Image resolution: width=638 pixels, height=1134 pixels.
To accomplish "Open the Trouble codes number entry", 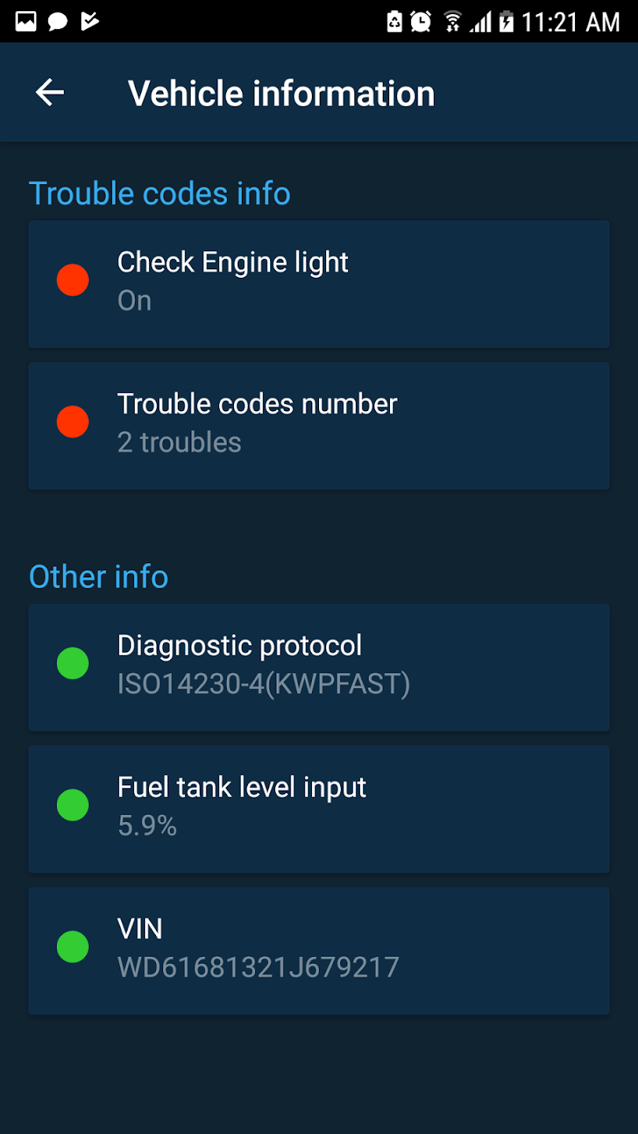I will [319, 425].
